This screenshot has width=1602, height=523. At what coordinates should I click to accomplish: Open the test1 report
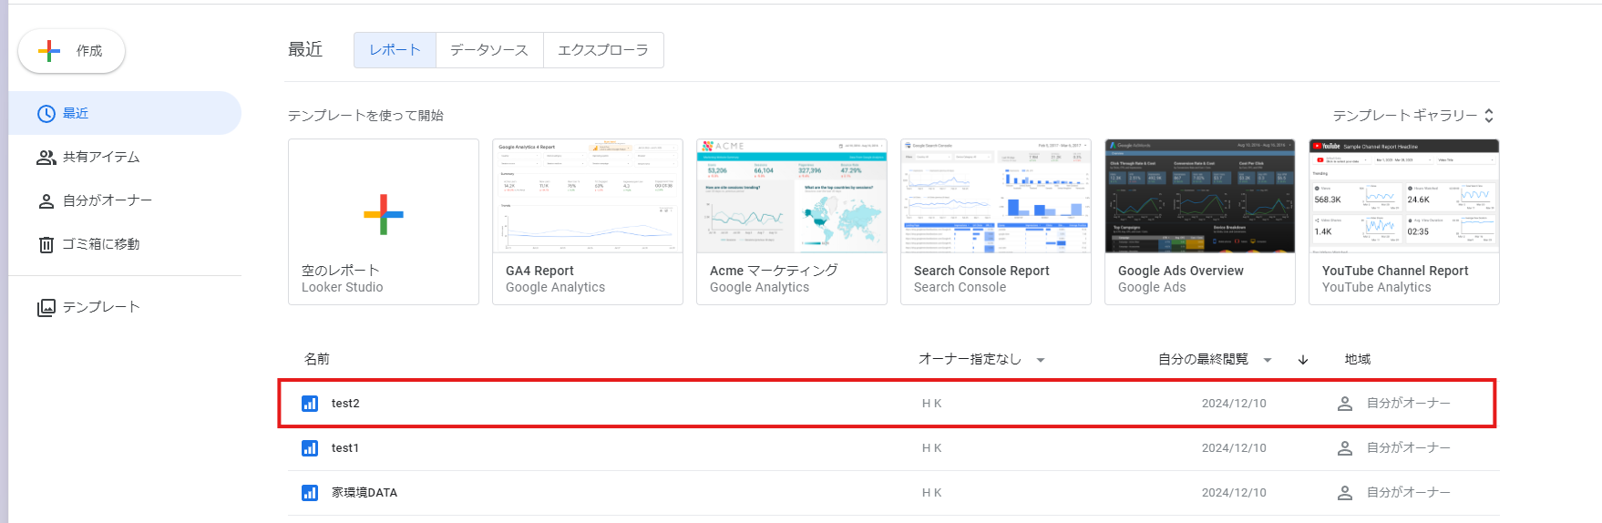tap(894, 448)
